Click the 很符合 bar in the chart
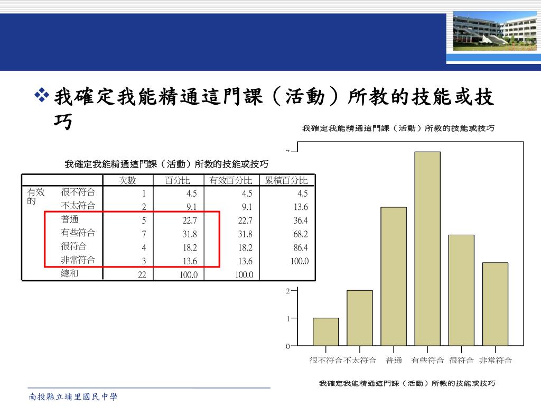Image resolution: width=541 pixels, height=406 pixels. [x=461, y=290]
